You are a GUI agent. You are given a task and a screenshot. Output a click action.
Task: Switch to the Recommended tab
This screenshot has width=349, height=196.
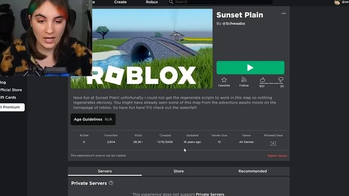click(252, 171)
